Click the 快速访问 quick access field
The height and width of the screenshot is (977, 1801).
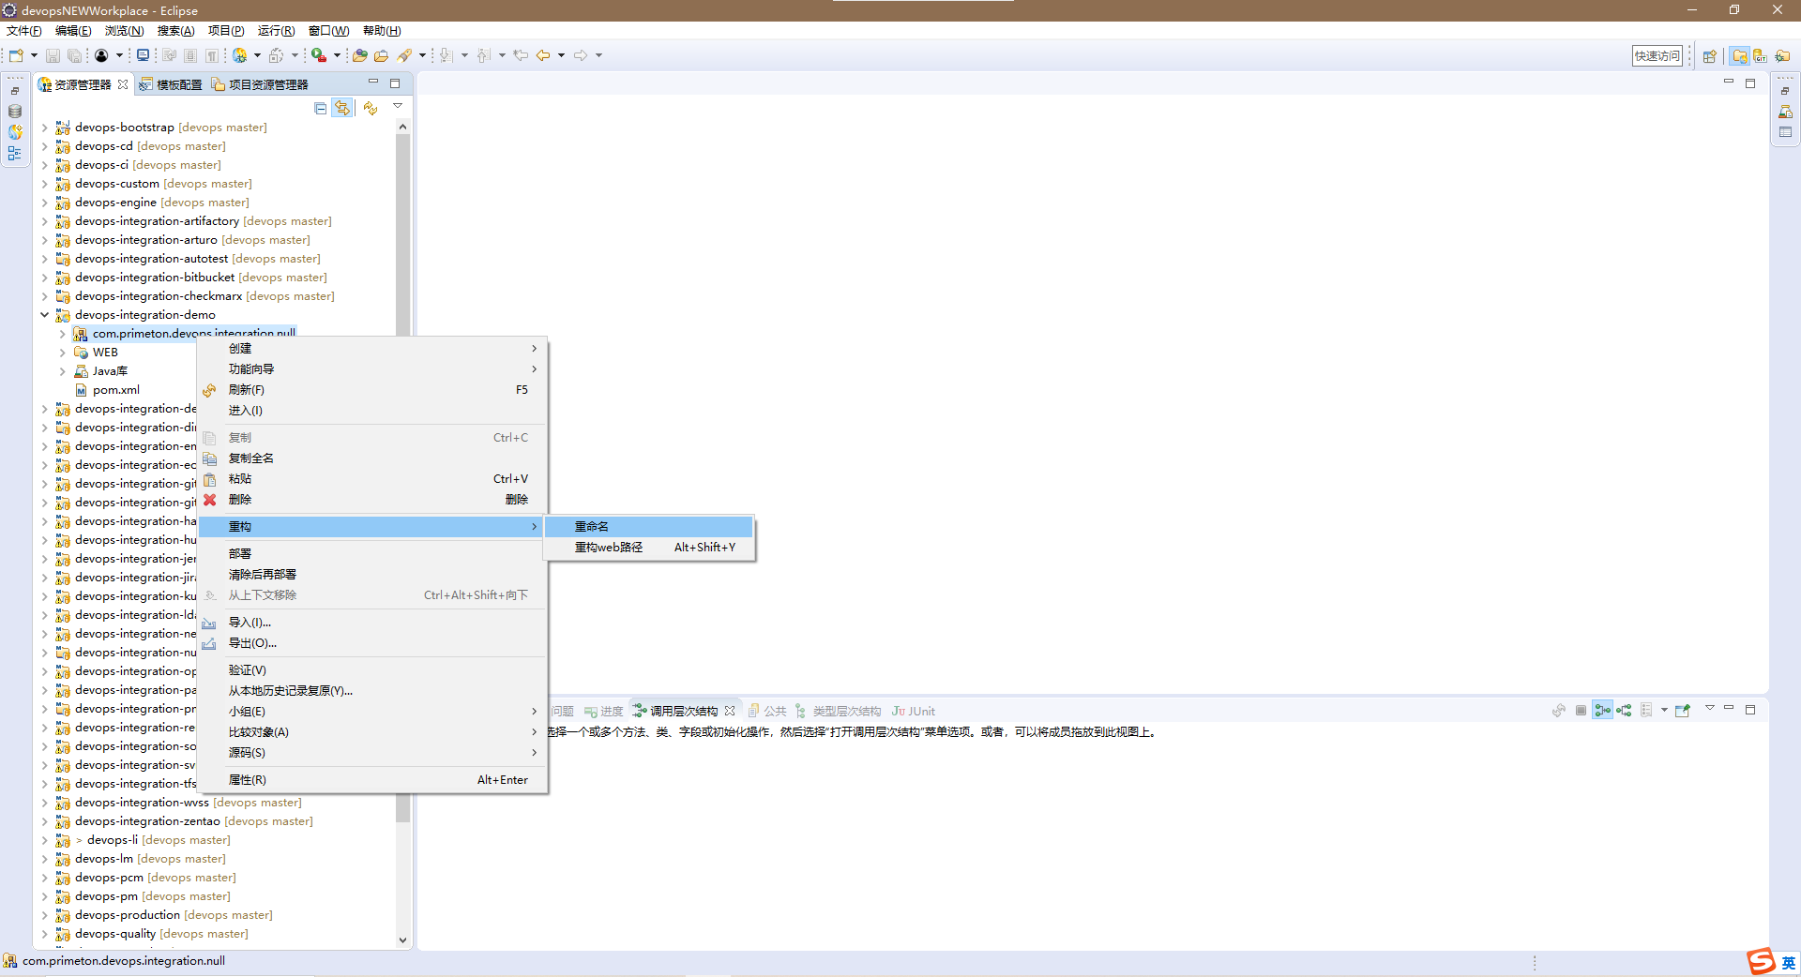click(x=1657, y=56)
